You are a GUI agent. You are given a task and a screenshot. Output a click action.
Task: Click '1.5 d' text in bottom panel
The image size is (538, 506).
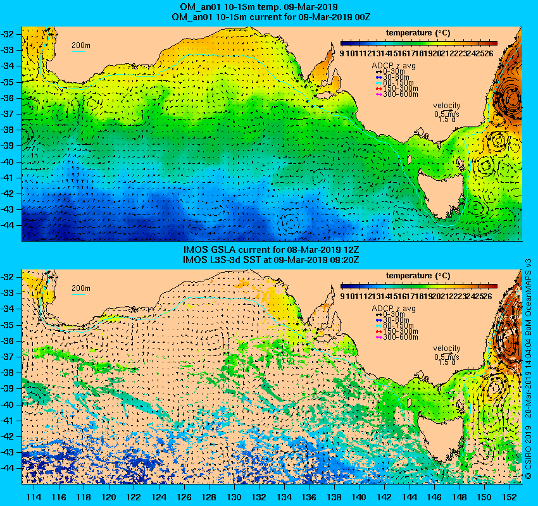[447, 362]
